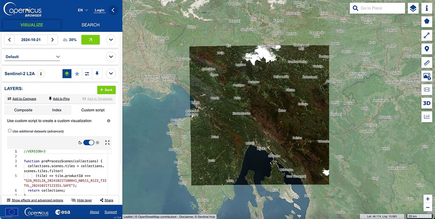Viewport: 435px width, 219px height.
Task: Switch to the SEARCH tab
Action: coord(90,25)
